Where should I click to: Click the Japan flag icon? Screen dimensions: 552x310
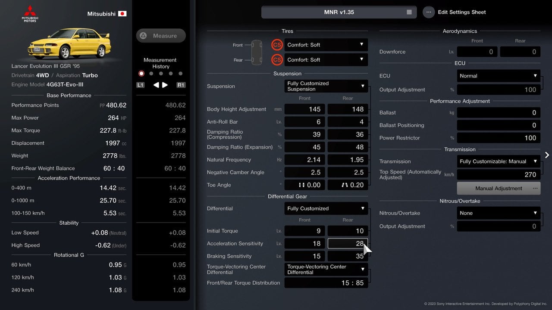(122, 14)
